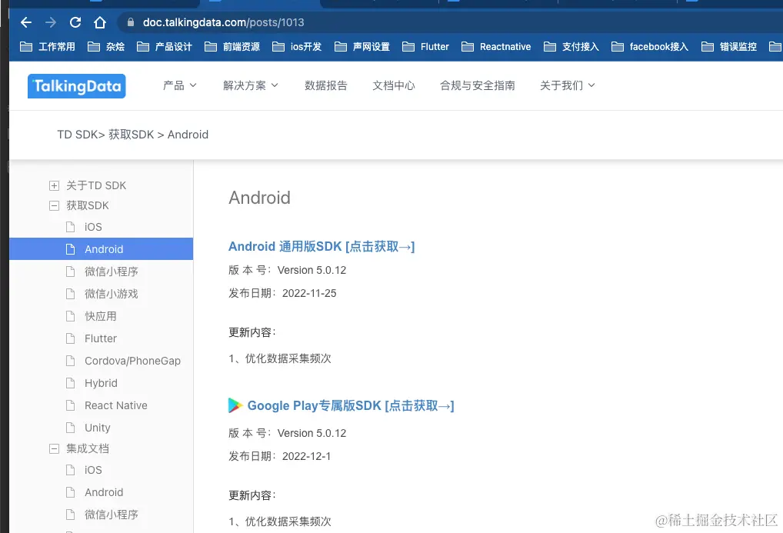Reload the current page

[75, 22]
